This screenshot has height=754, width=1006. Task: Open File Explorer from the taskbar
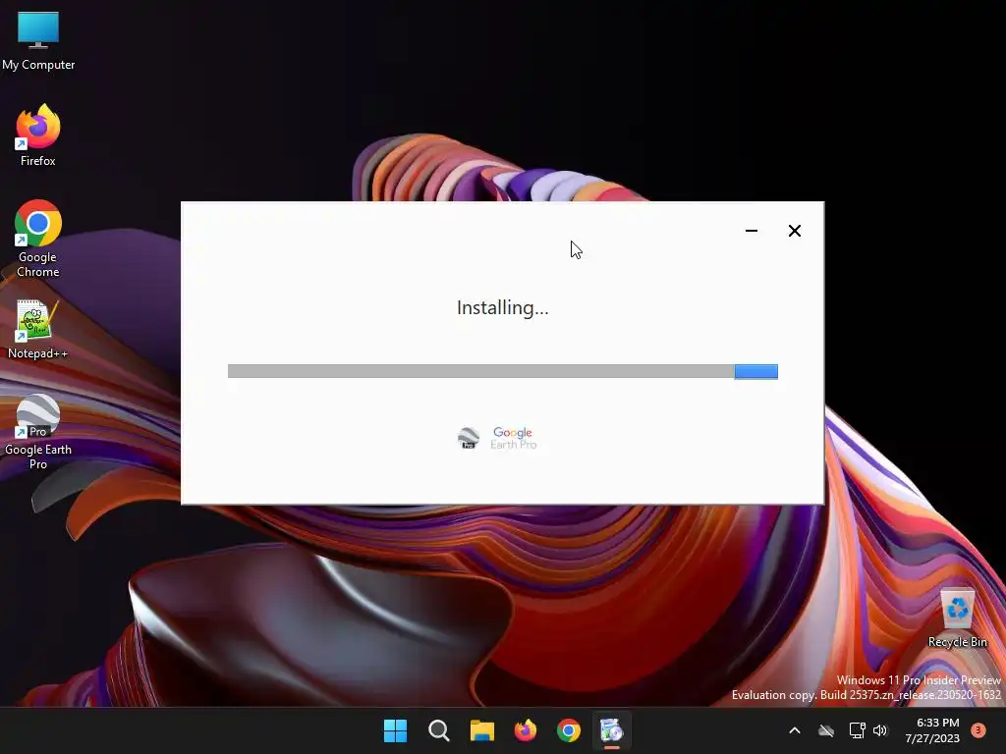(481, 730)
